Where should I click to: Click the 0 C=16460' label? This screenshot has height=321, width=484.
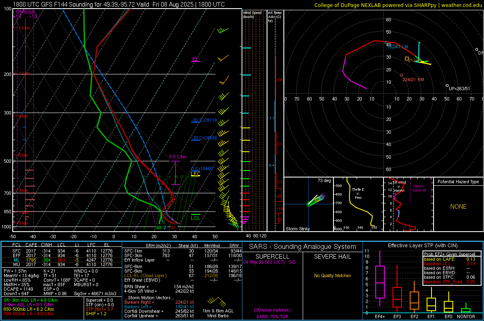(x=202, y=168)
